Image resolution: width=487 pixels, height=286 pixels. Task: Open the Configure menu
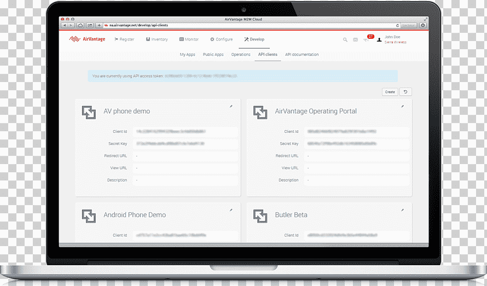tap(221, 39)
